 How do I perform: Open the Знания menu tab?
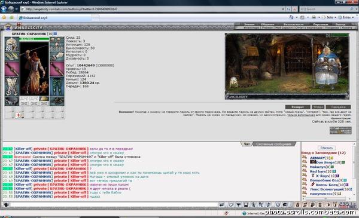coord(249,24)
